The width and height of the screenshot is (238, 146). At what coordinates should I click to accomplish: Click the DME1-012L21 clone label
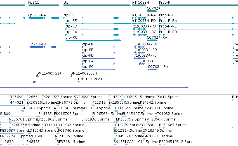(x=90, y=79)
